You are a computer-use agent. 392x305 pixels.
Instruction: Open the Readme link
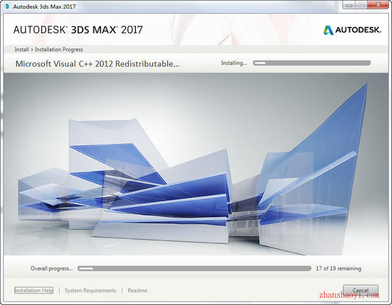coord(137,290)
